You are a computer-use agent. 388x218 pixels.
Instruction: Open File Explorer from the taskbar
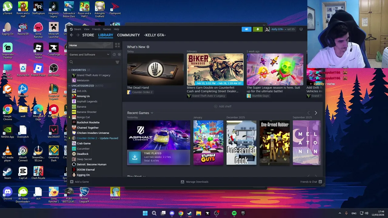tap(199, 213)
